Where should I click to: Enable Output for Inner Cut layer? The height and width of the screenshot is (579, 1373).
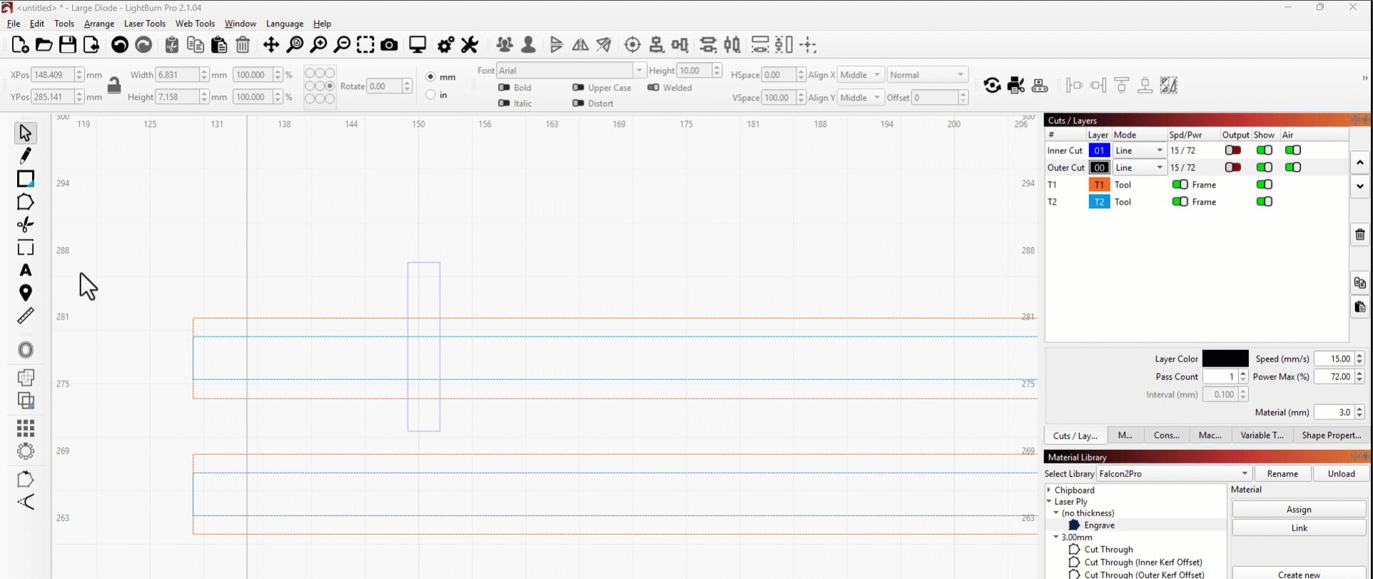[1232, 150]
